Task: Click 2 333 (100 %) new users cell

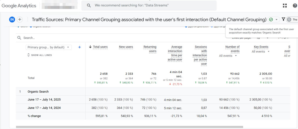Action: 124,100
